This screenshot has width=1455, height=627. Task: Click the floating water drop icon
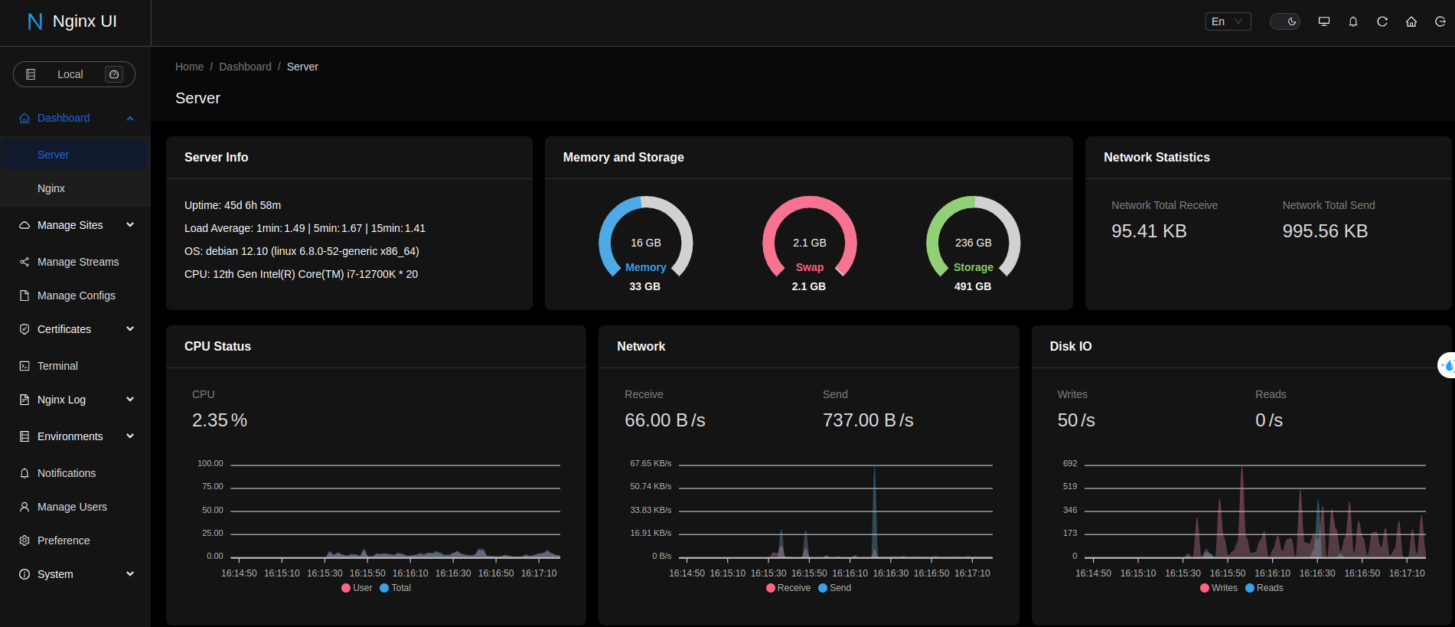[x=1447, y=366]
